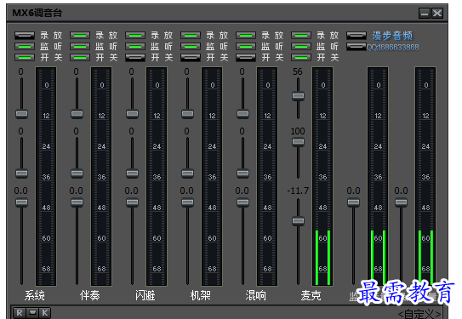This screenshot has width=462, height=319.
Task: Click the 系统 channel's volume fader at 0.0
Action: (21, 202)
